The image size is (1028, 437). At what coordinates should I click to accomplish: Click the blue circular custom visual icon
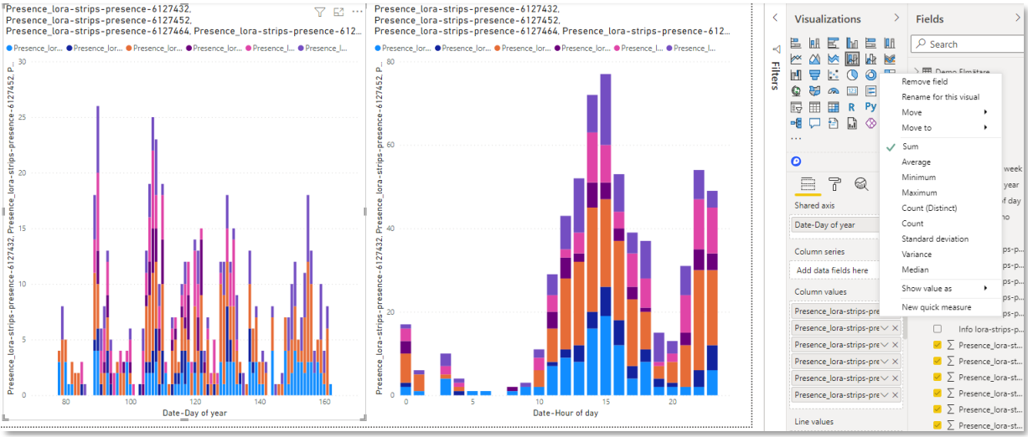(796, 161)
